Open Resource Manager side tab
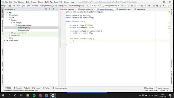Image resolution: width=174 pixels, height=98 pixels. [x=2, y=27]
